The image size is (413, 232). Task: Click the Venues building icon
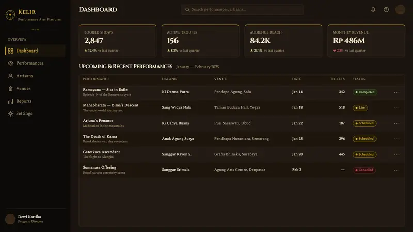tap(10, 89)
